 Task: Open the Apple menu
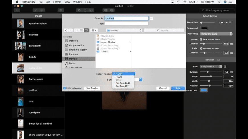(x=17, y=2)
